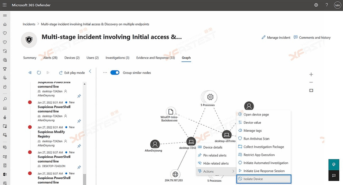Open Suspicious Modify Registry alert

[x=51, y=134]
